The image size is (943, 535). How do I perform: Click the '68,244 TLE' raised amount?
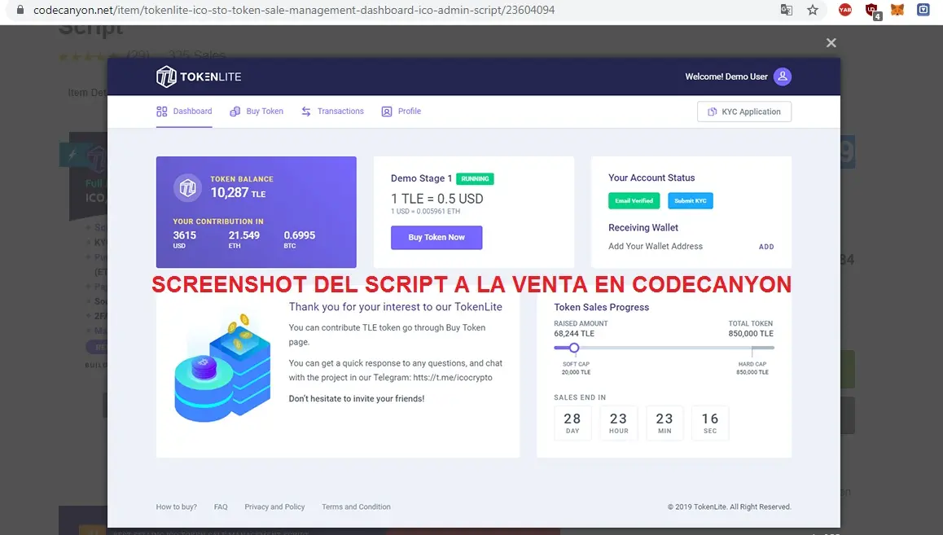point(574,334)
